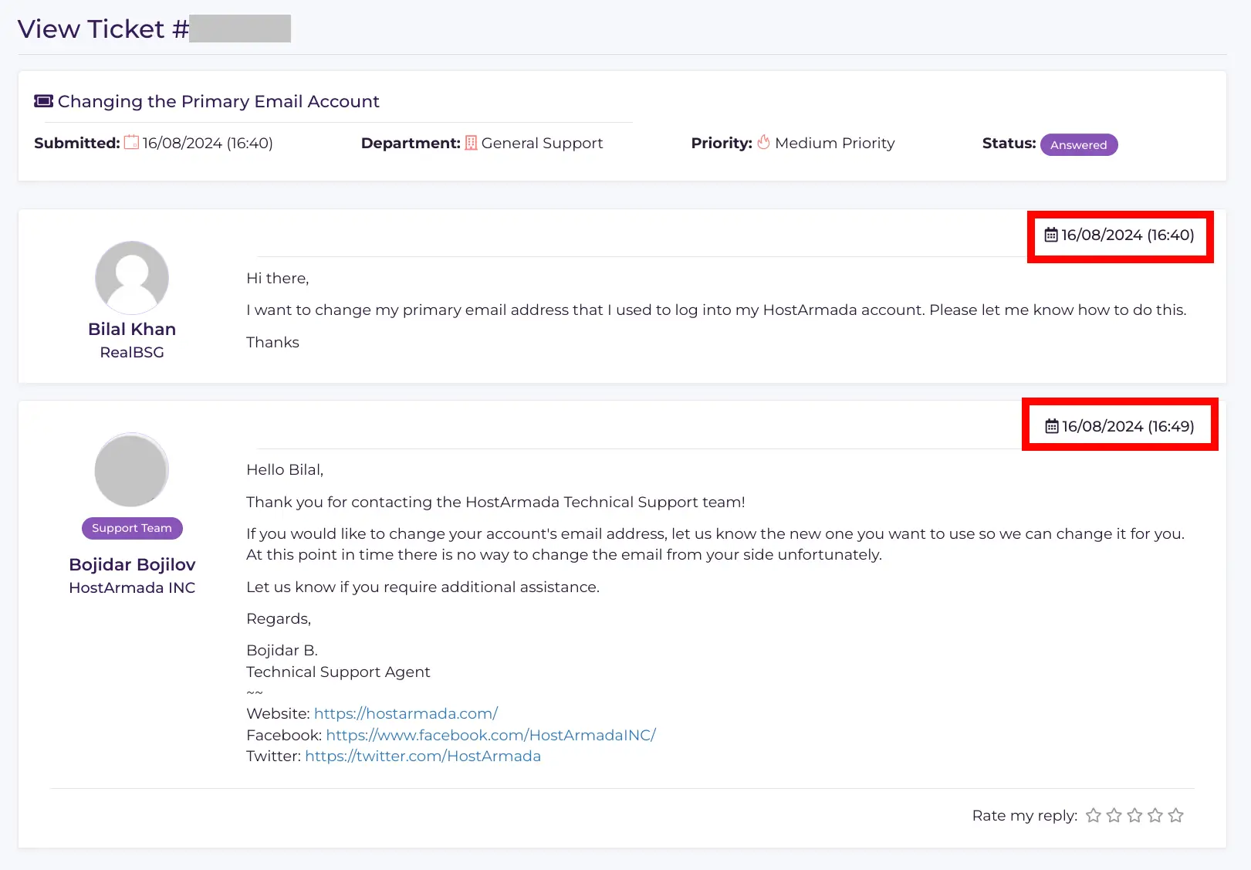Click the calendar icon in the 16:40 message timestamp
This screenshot has height=870, width=1251.
1051,235
